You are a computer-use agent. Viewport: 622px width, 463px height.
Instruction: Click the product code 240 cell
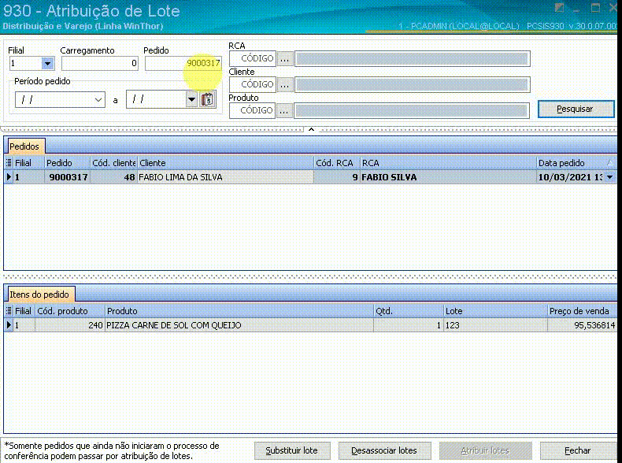[70, 325]
